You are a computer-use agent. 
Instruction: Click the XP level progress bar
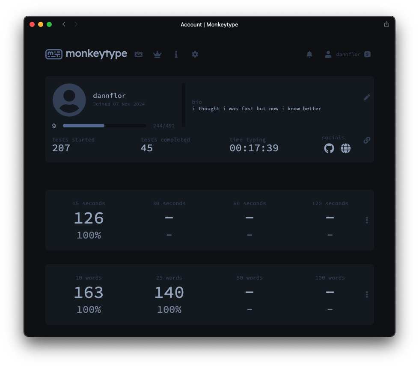tap(104, 126)
